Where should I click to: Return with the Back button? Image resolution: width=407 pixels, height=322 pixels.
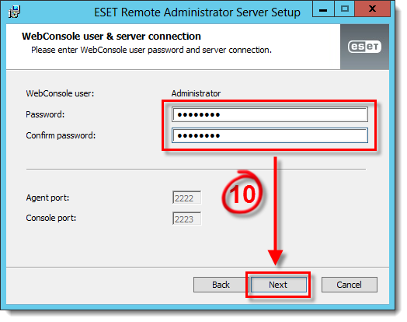(221, 285)
